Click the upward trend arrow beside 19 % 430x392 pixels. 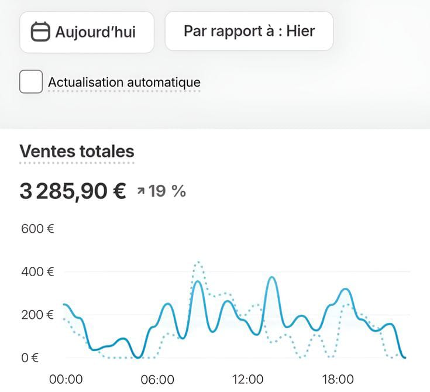click(x=141, y=191)
